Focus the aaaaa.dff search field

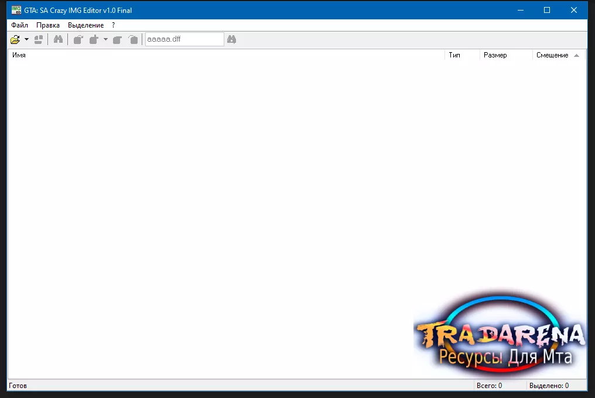[x=184, y=39]
